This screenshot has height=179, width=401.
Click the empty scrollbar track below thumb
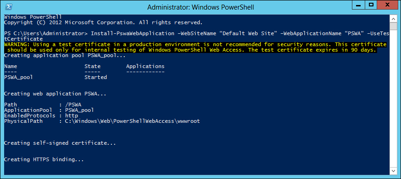393,99
